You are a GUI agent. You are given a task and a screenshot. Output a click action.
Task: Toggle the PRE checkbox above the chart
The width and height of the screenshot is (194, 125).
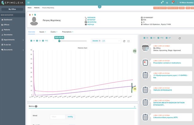43,41
